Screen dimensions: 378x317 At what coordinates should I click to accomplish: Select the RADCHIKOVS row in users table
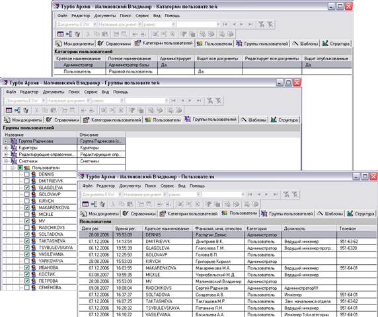(x=228, y=288)
